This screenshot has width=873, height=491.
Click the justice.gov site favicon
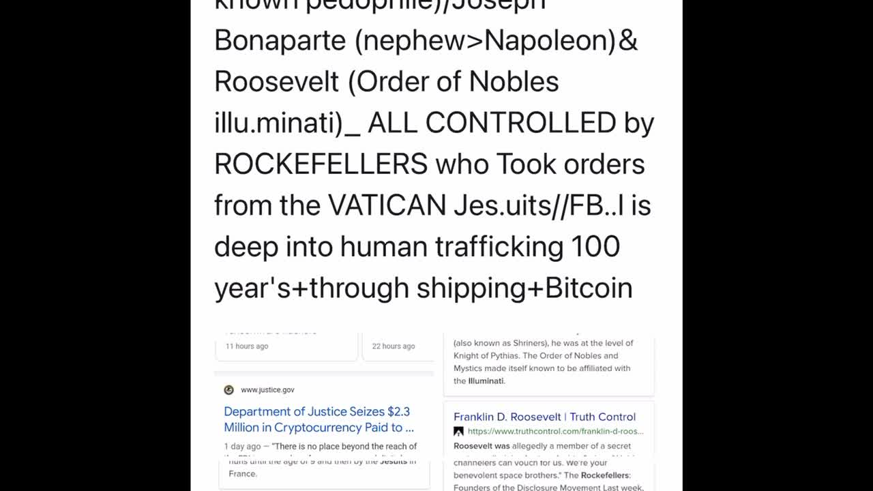coord(229,390)
